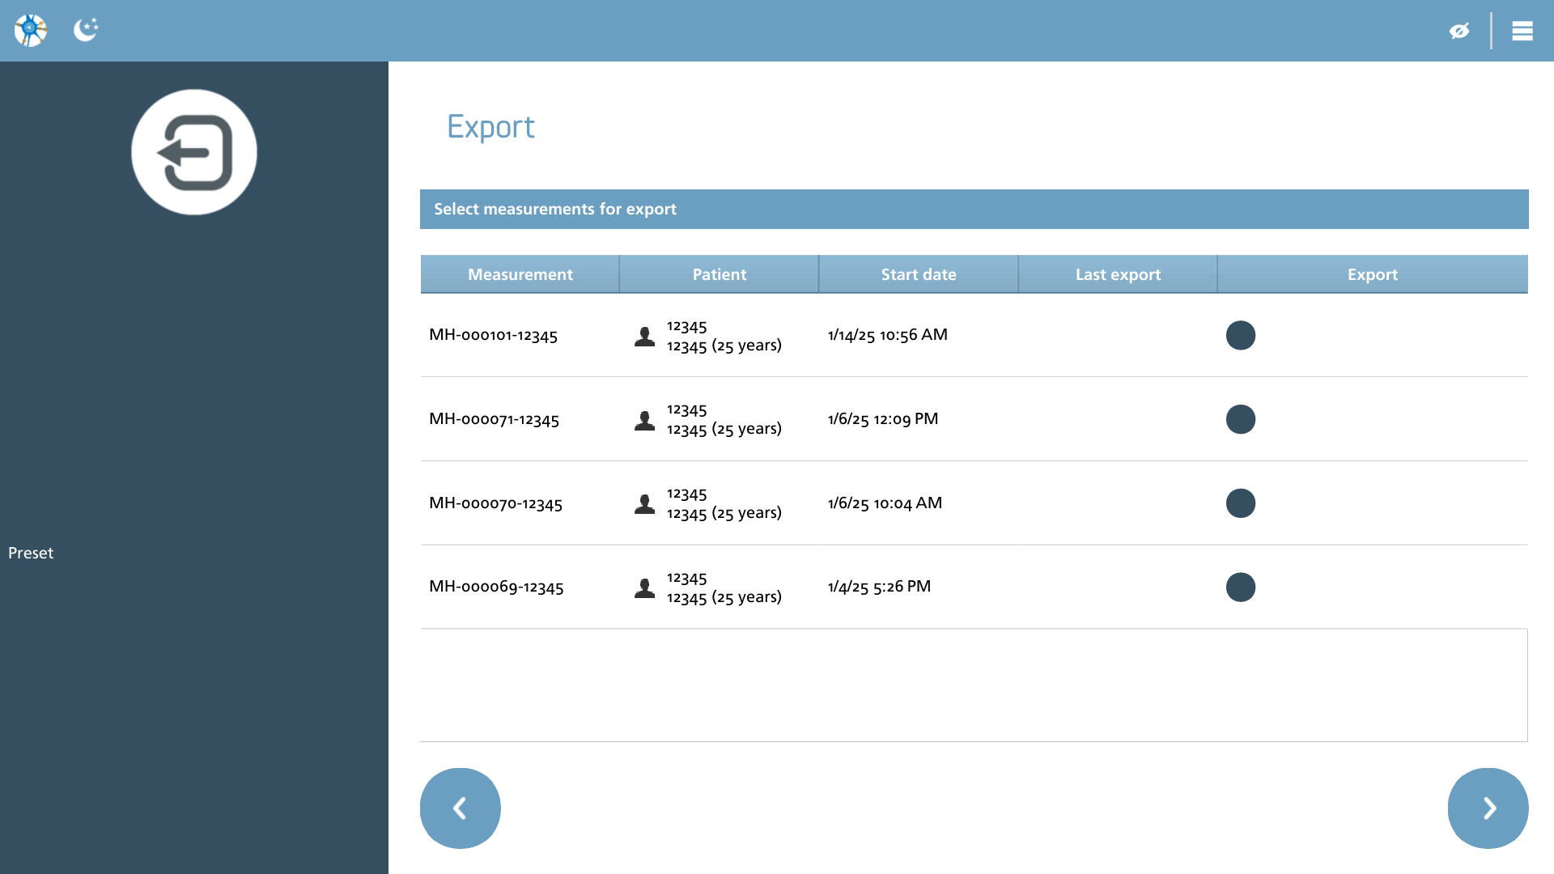Toggle night mode moon icon

(x=86, y=30)
